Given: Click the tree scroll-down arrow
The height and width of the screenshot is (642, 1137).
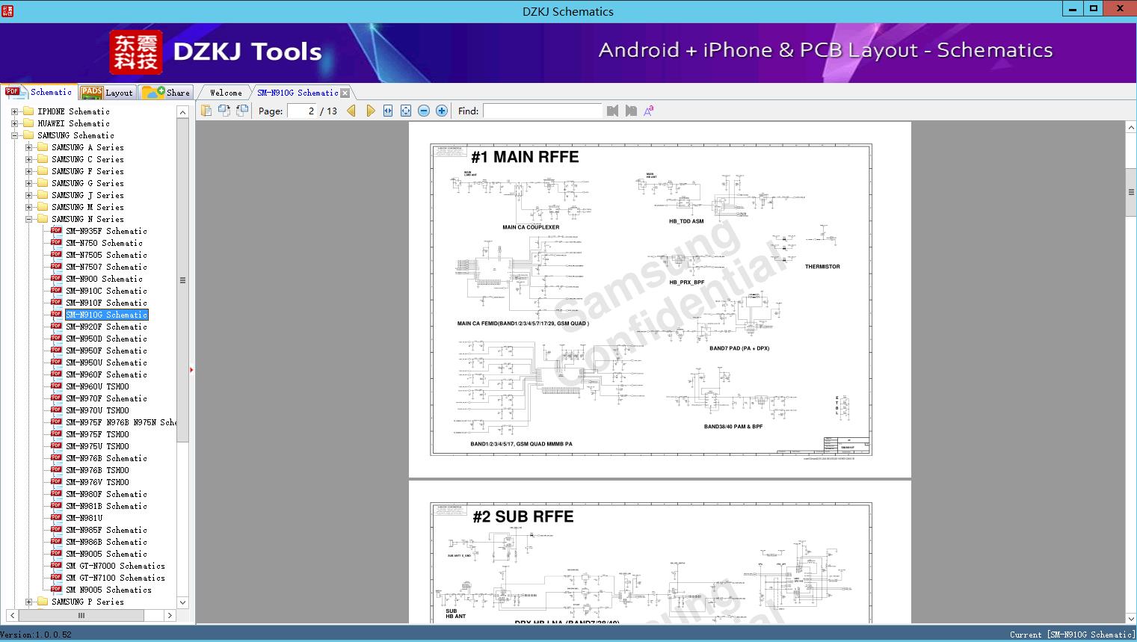Looking at the screenshot, I should (x=182, y=602).
